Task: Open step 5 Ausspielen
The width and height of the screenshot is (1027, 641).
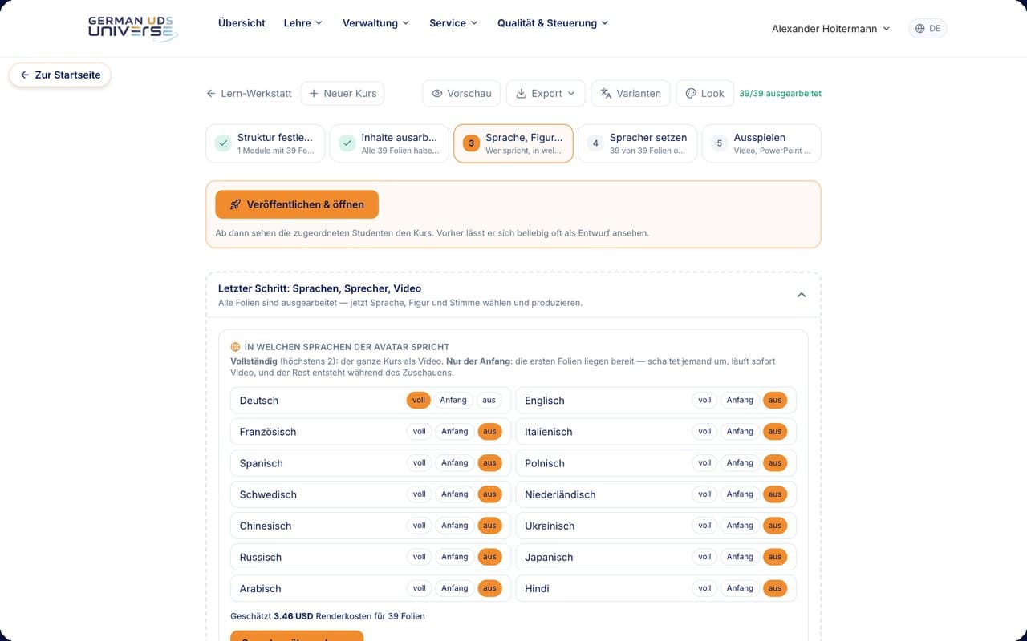Action: (x=761, y=143)
